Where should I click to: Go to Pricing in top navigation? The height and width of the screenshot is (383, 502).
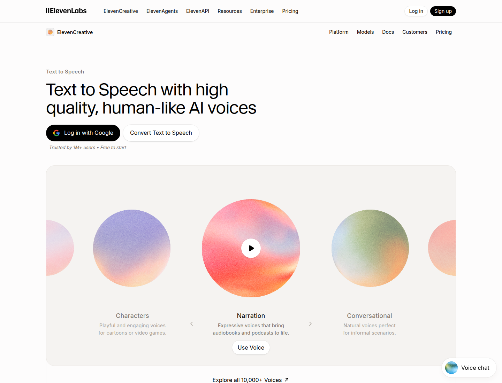(x=290, y=11)
